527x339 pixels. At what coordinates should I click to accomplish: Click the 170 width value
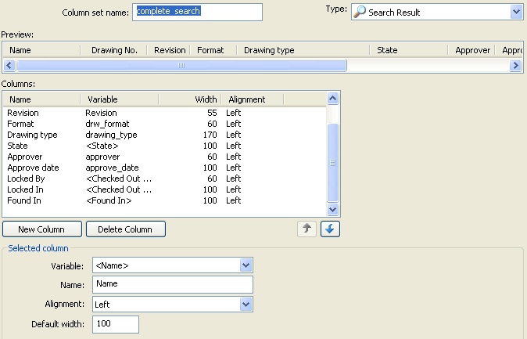pyautogui.click(x=210, y=135)
